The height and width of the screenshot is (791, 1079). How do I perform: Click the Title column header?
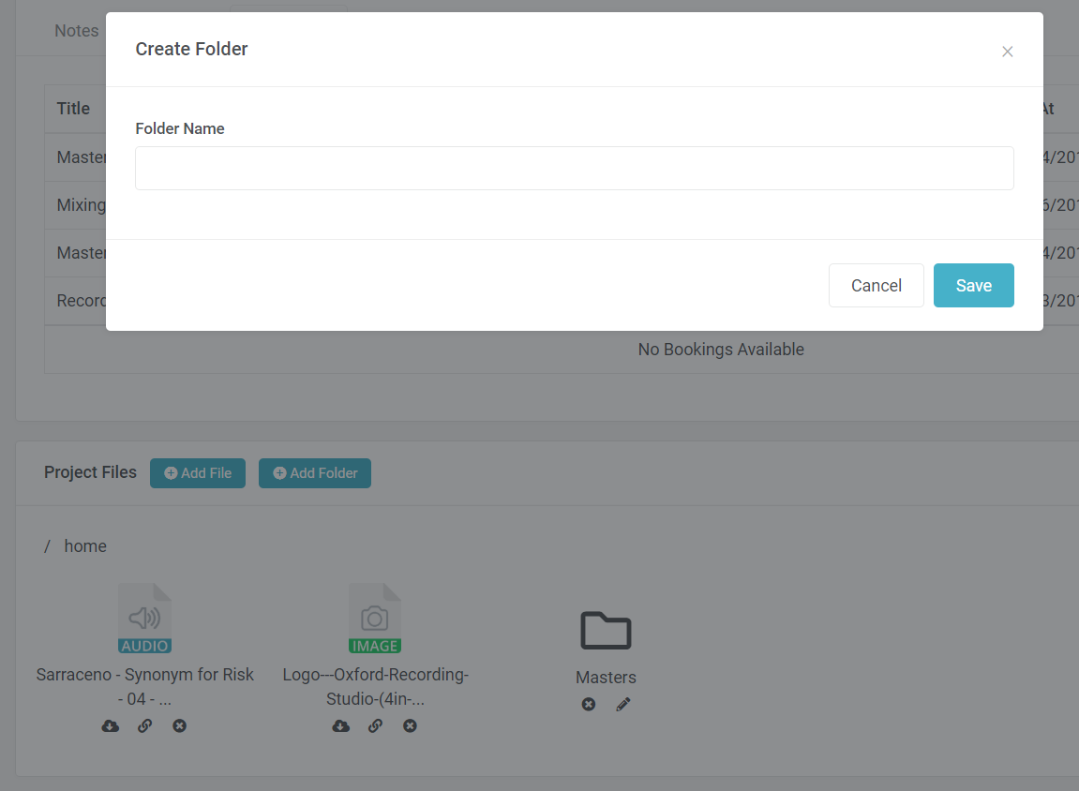(73, 109)
